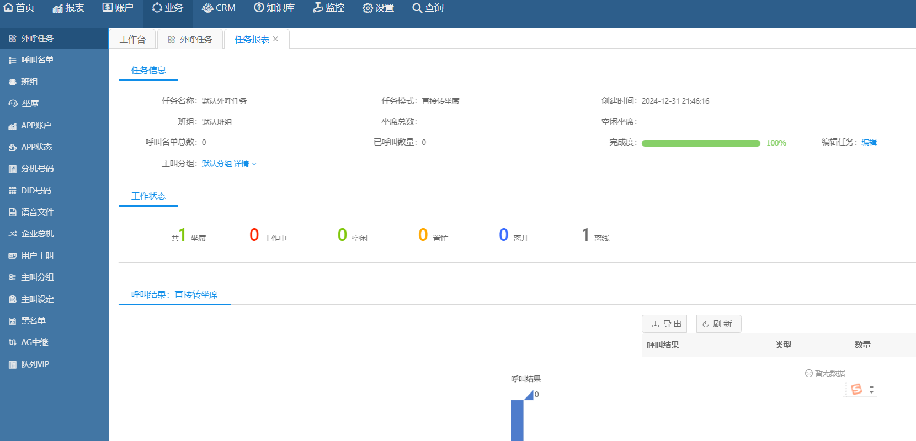Click the 直接转坐席 task mode value
The image size is (916, 441).
click(x=440, y=101)
